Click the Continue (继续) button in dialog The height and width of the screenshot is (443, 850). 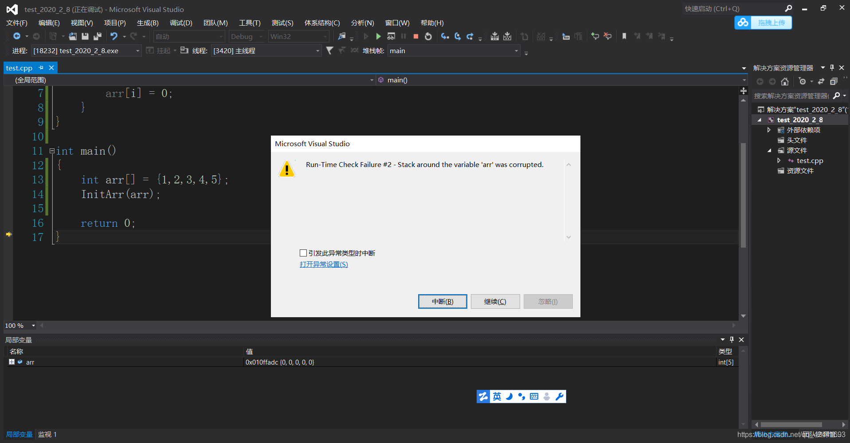[495, 301]
